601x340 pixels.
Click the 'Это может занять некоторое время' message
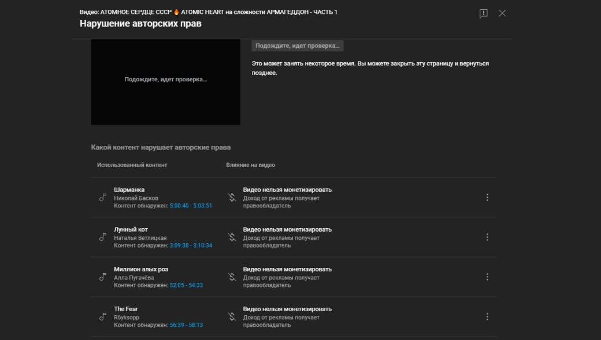tap(370, 69)
